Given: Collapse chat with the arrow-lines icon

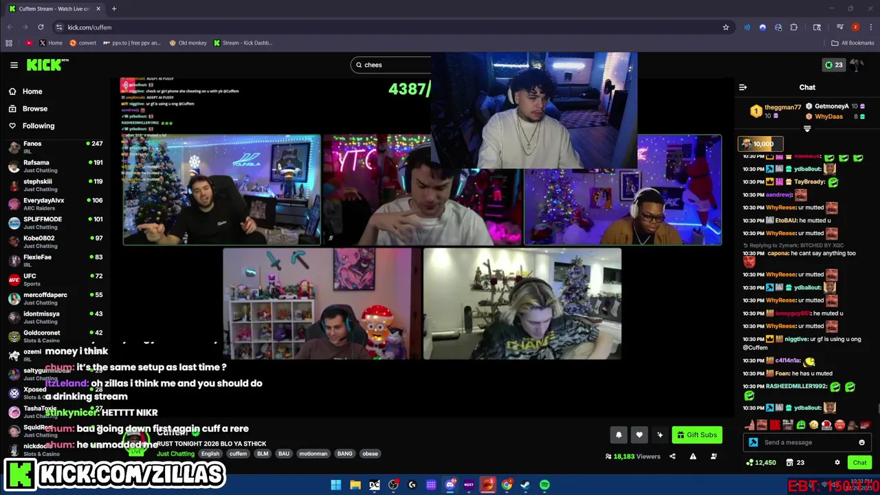Looking at the screenshot, I should (742, 87).
